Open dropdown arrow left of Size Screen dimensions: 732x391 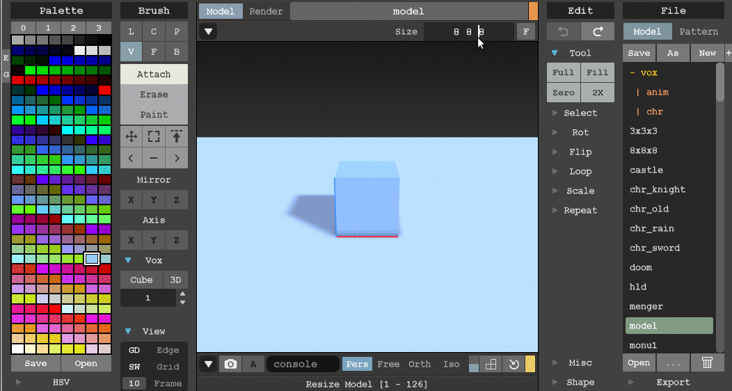pyautogui.click(x=209, y=32)
